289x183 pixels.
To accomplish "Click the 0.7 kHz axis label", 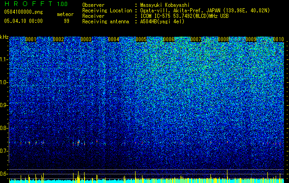I will pyautogui.click(x=3, y=151).
